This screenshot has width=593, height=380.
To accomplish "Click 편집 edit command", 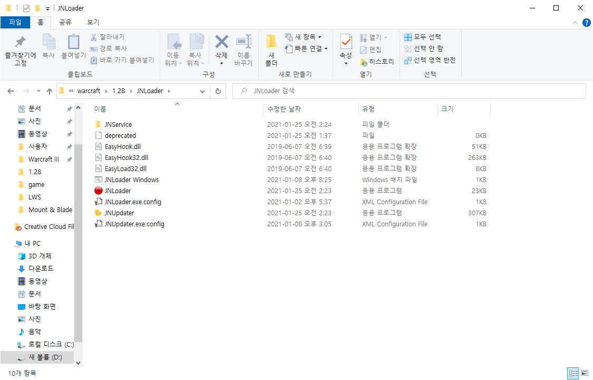I will pyautogui.click(x=371, y=49).
